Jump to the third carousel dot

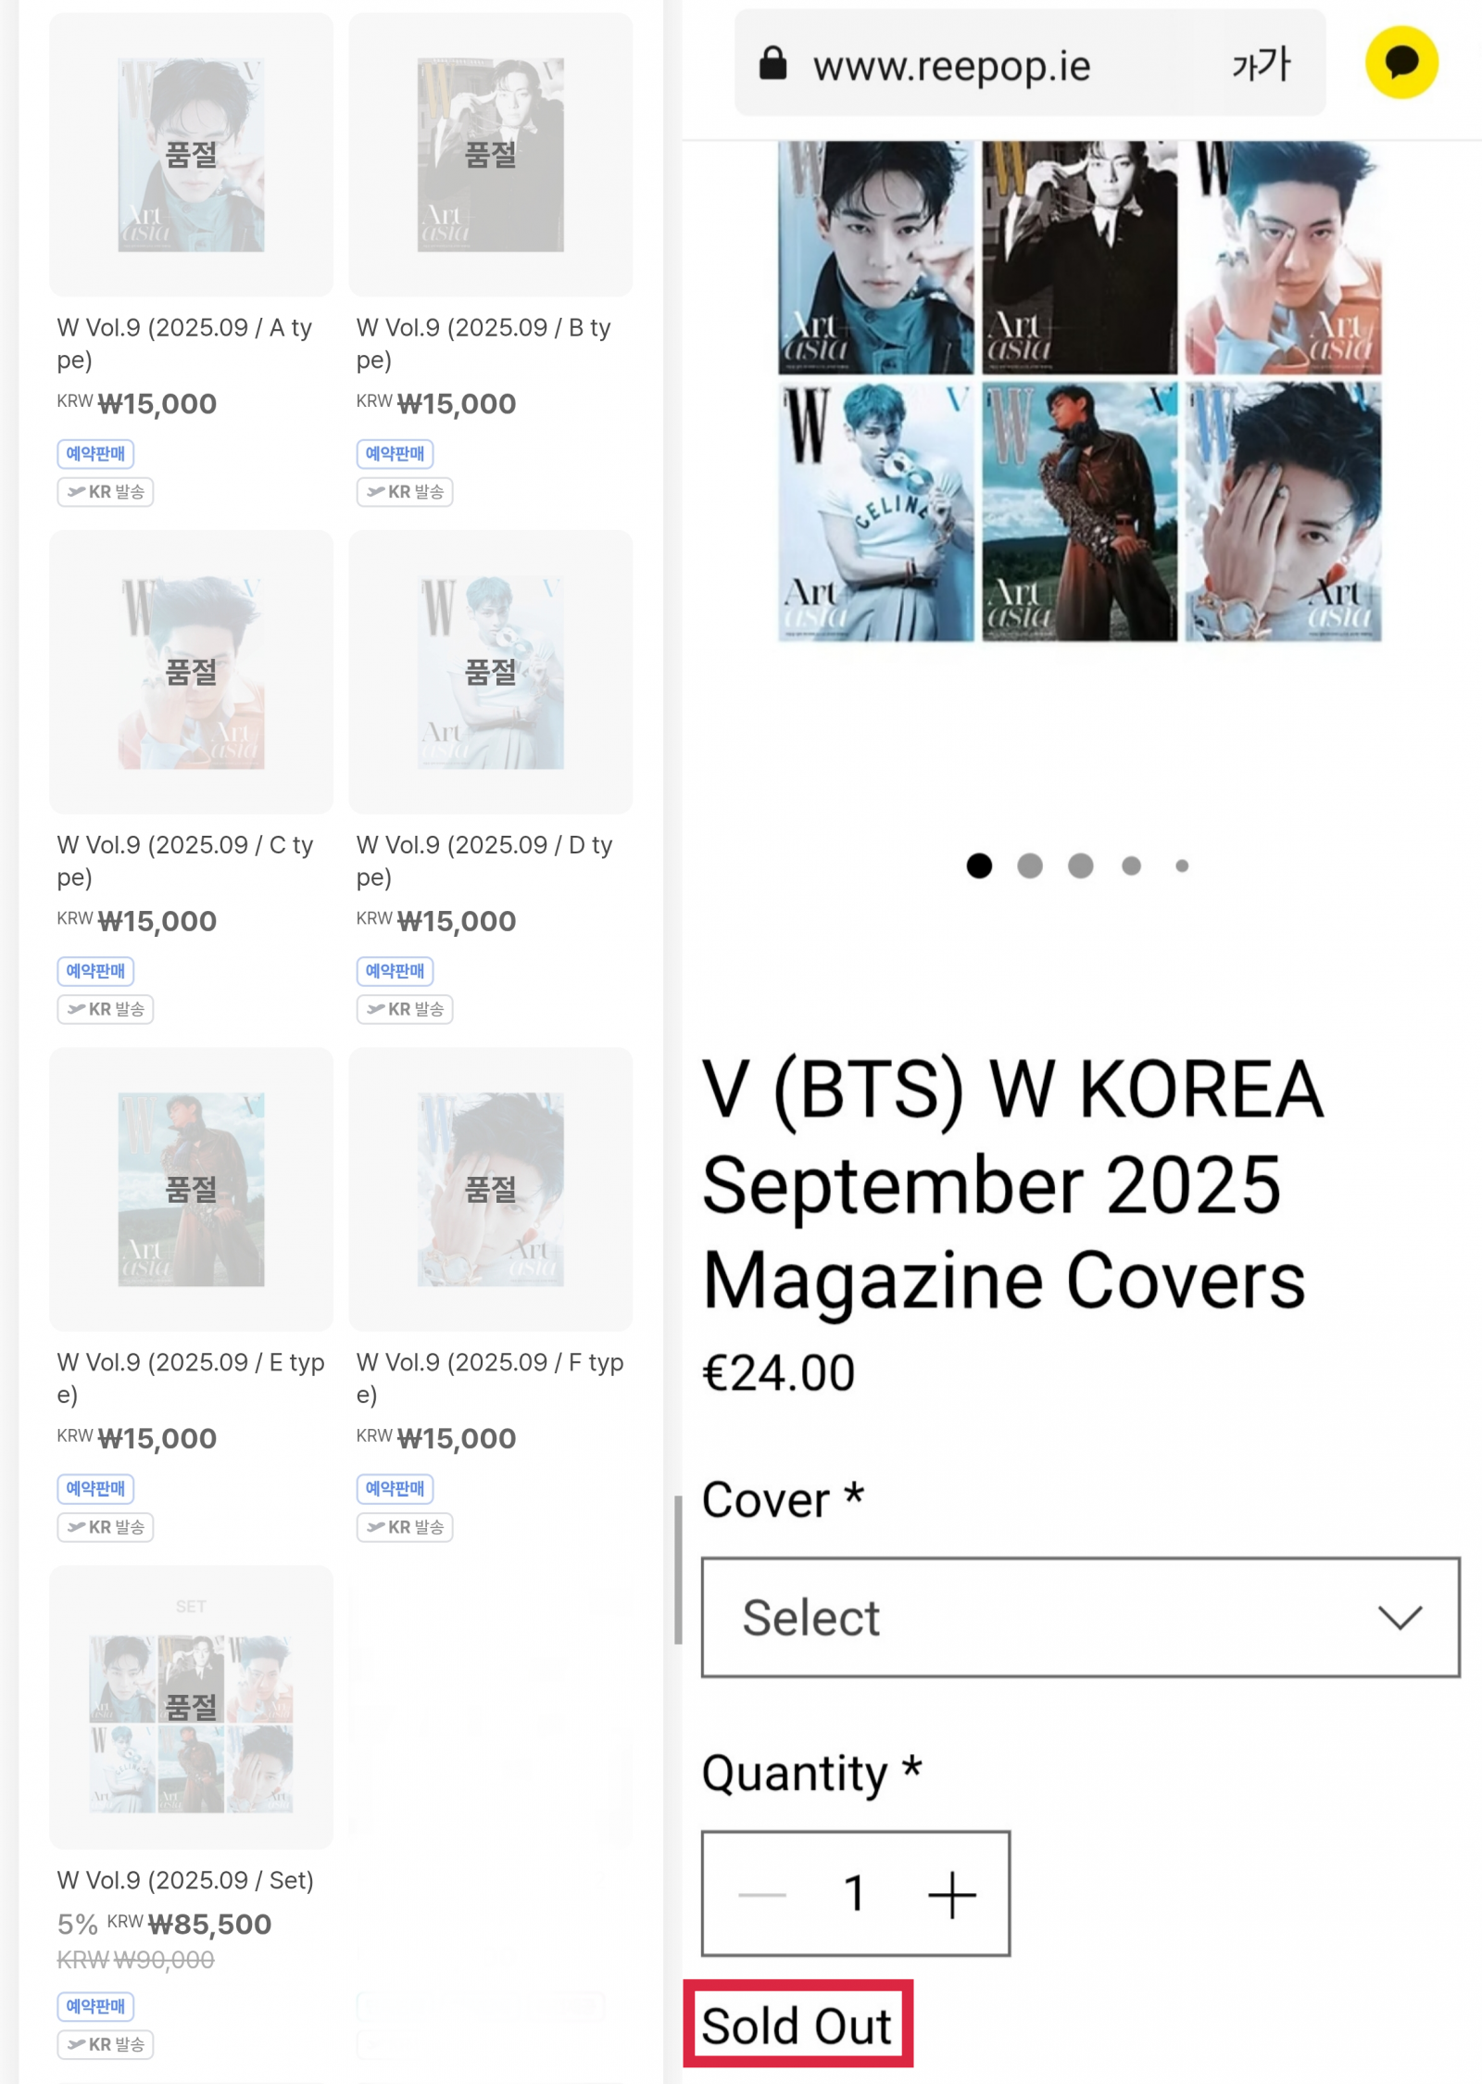[x=1080, y=865]
